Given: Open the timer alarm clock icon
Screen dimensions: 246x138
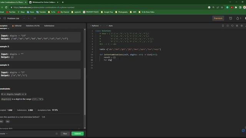Looking at the screenshot, I should pos(231,18).
